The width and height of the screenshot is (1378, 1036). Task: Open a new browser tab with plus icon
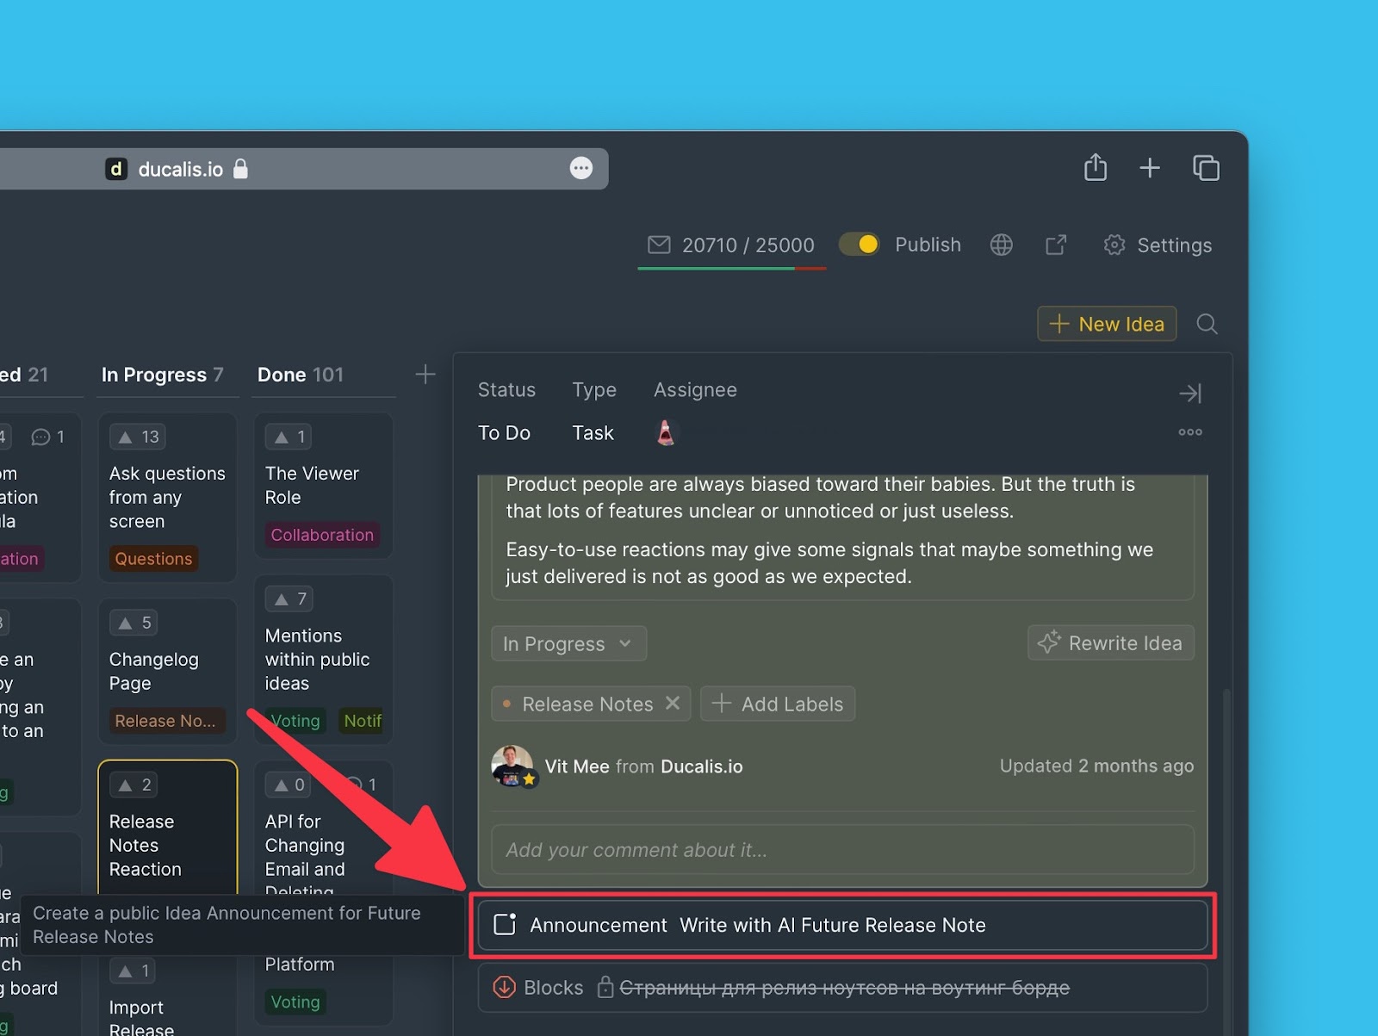1150,168
